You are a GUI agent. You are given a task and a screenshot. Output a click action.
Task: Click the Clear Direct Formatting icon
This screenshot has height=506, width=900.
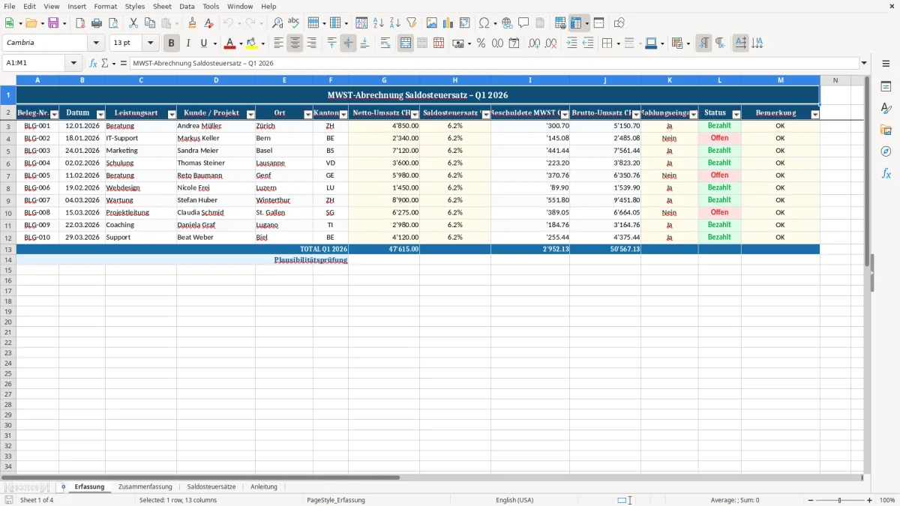209,23
